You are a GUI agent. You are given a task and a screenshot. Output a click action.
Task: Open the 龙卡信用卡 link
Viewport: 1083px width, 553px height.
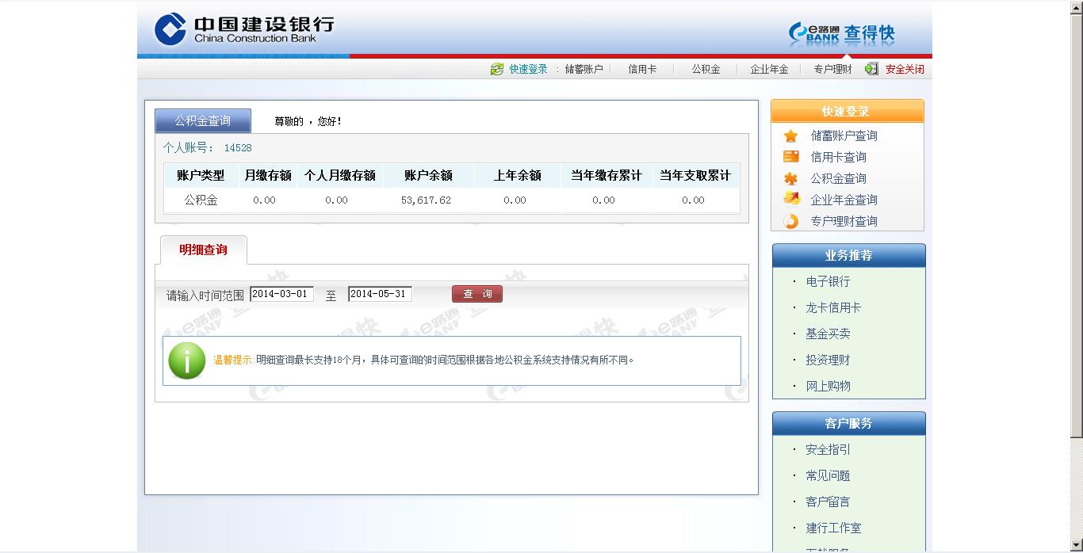833,307
